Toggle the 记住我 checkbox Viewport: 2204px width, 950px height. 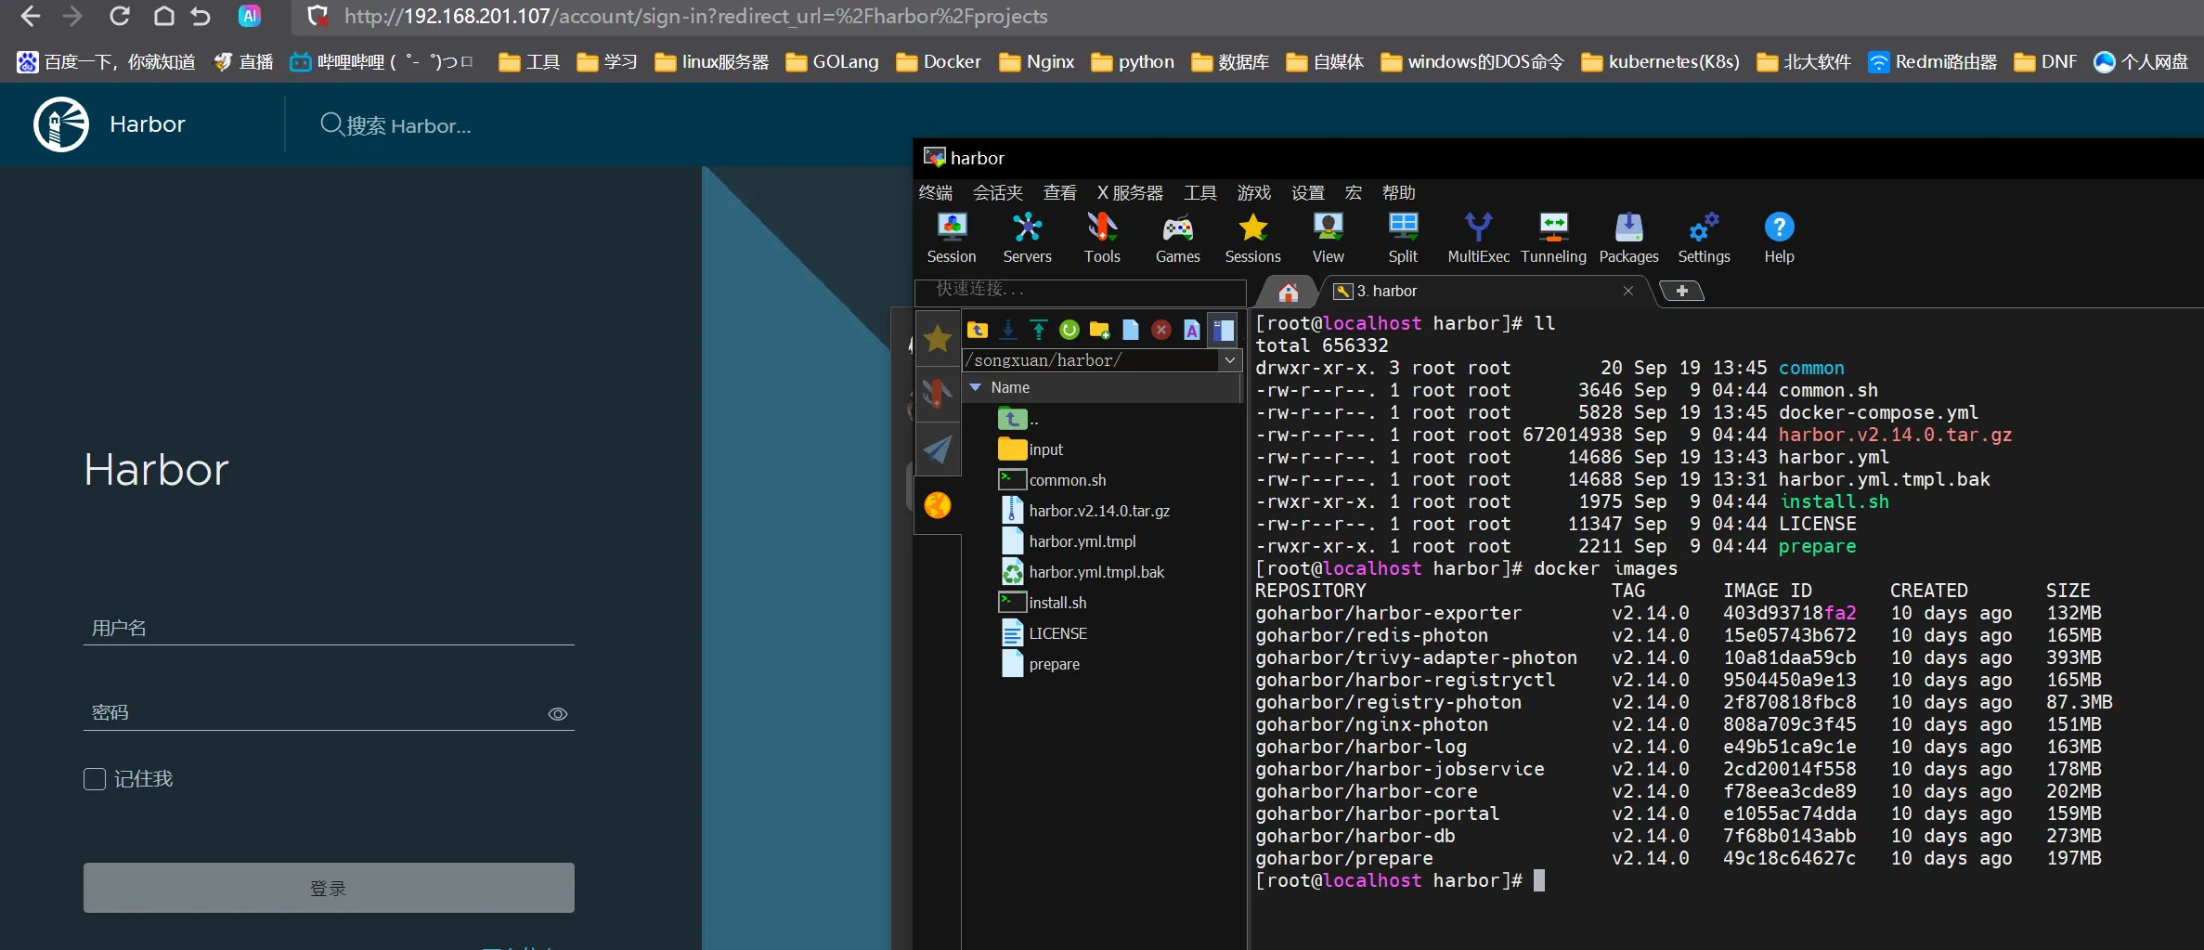95,778
